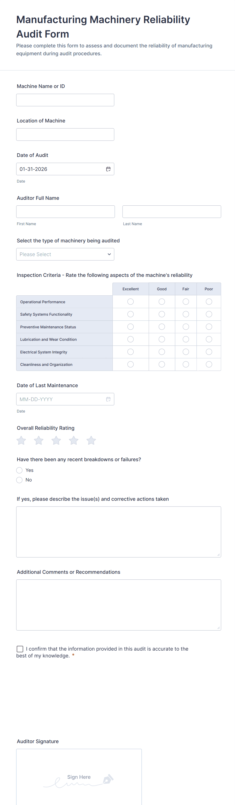Mark Safety Systems Functionality as Good
The width and height of the screenshot is (235, 805).
point(161,314)
